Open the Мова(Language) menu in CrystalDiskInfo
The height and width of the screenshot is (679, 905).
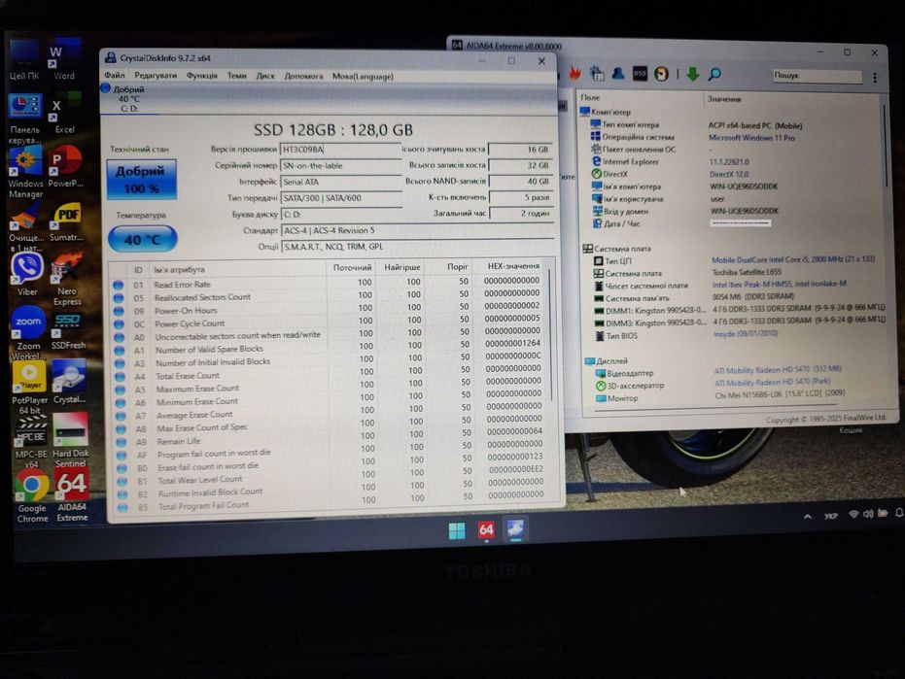363,76
